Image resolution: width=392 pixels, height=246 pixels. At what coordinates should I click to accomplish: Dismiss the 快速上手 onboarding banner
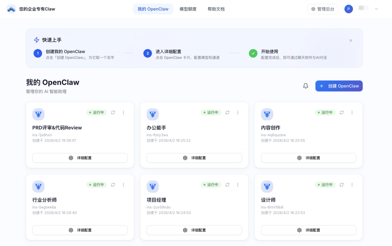pos(351,41)
